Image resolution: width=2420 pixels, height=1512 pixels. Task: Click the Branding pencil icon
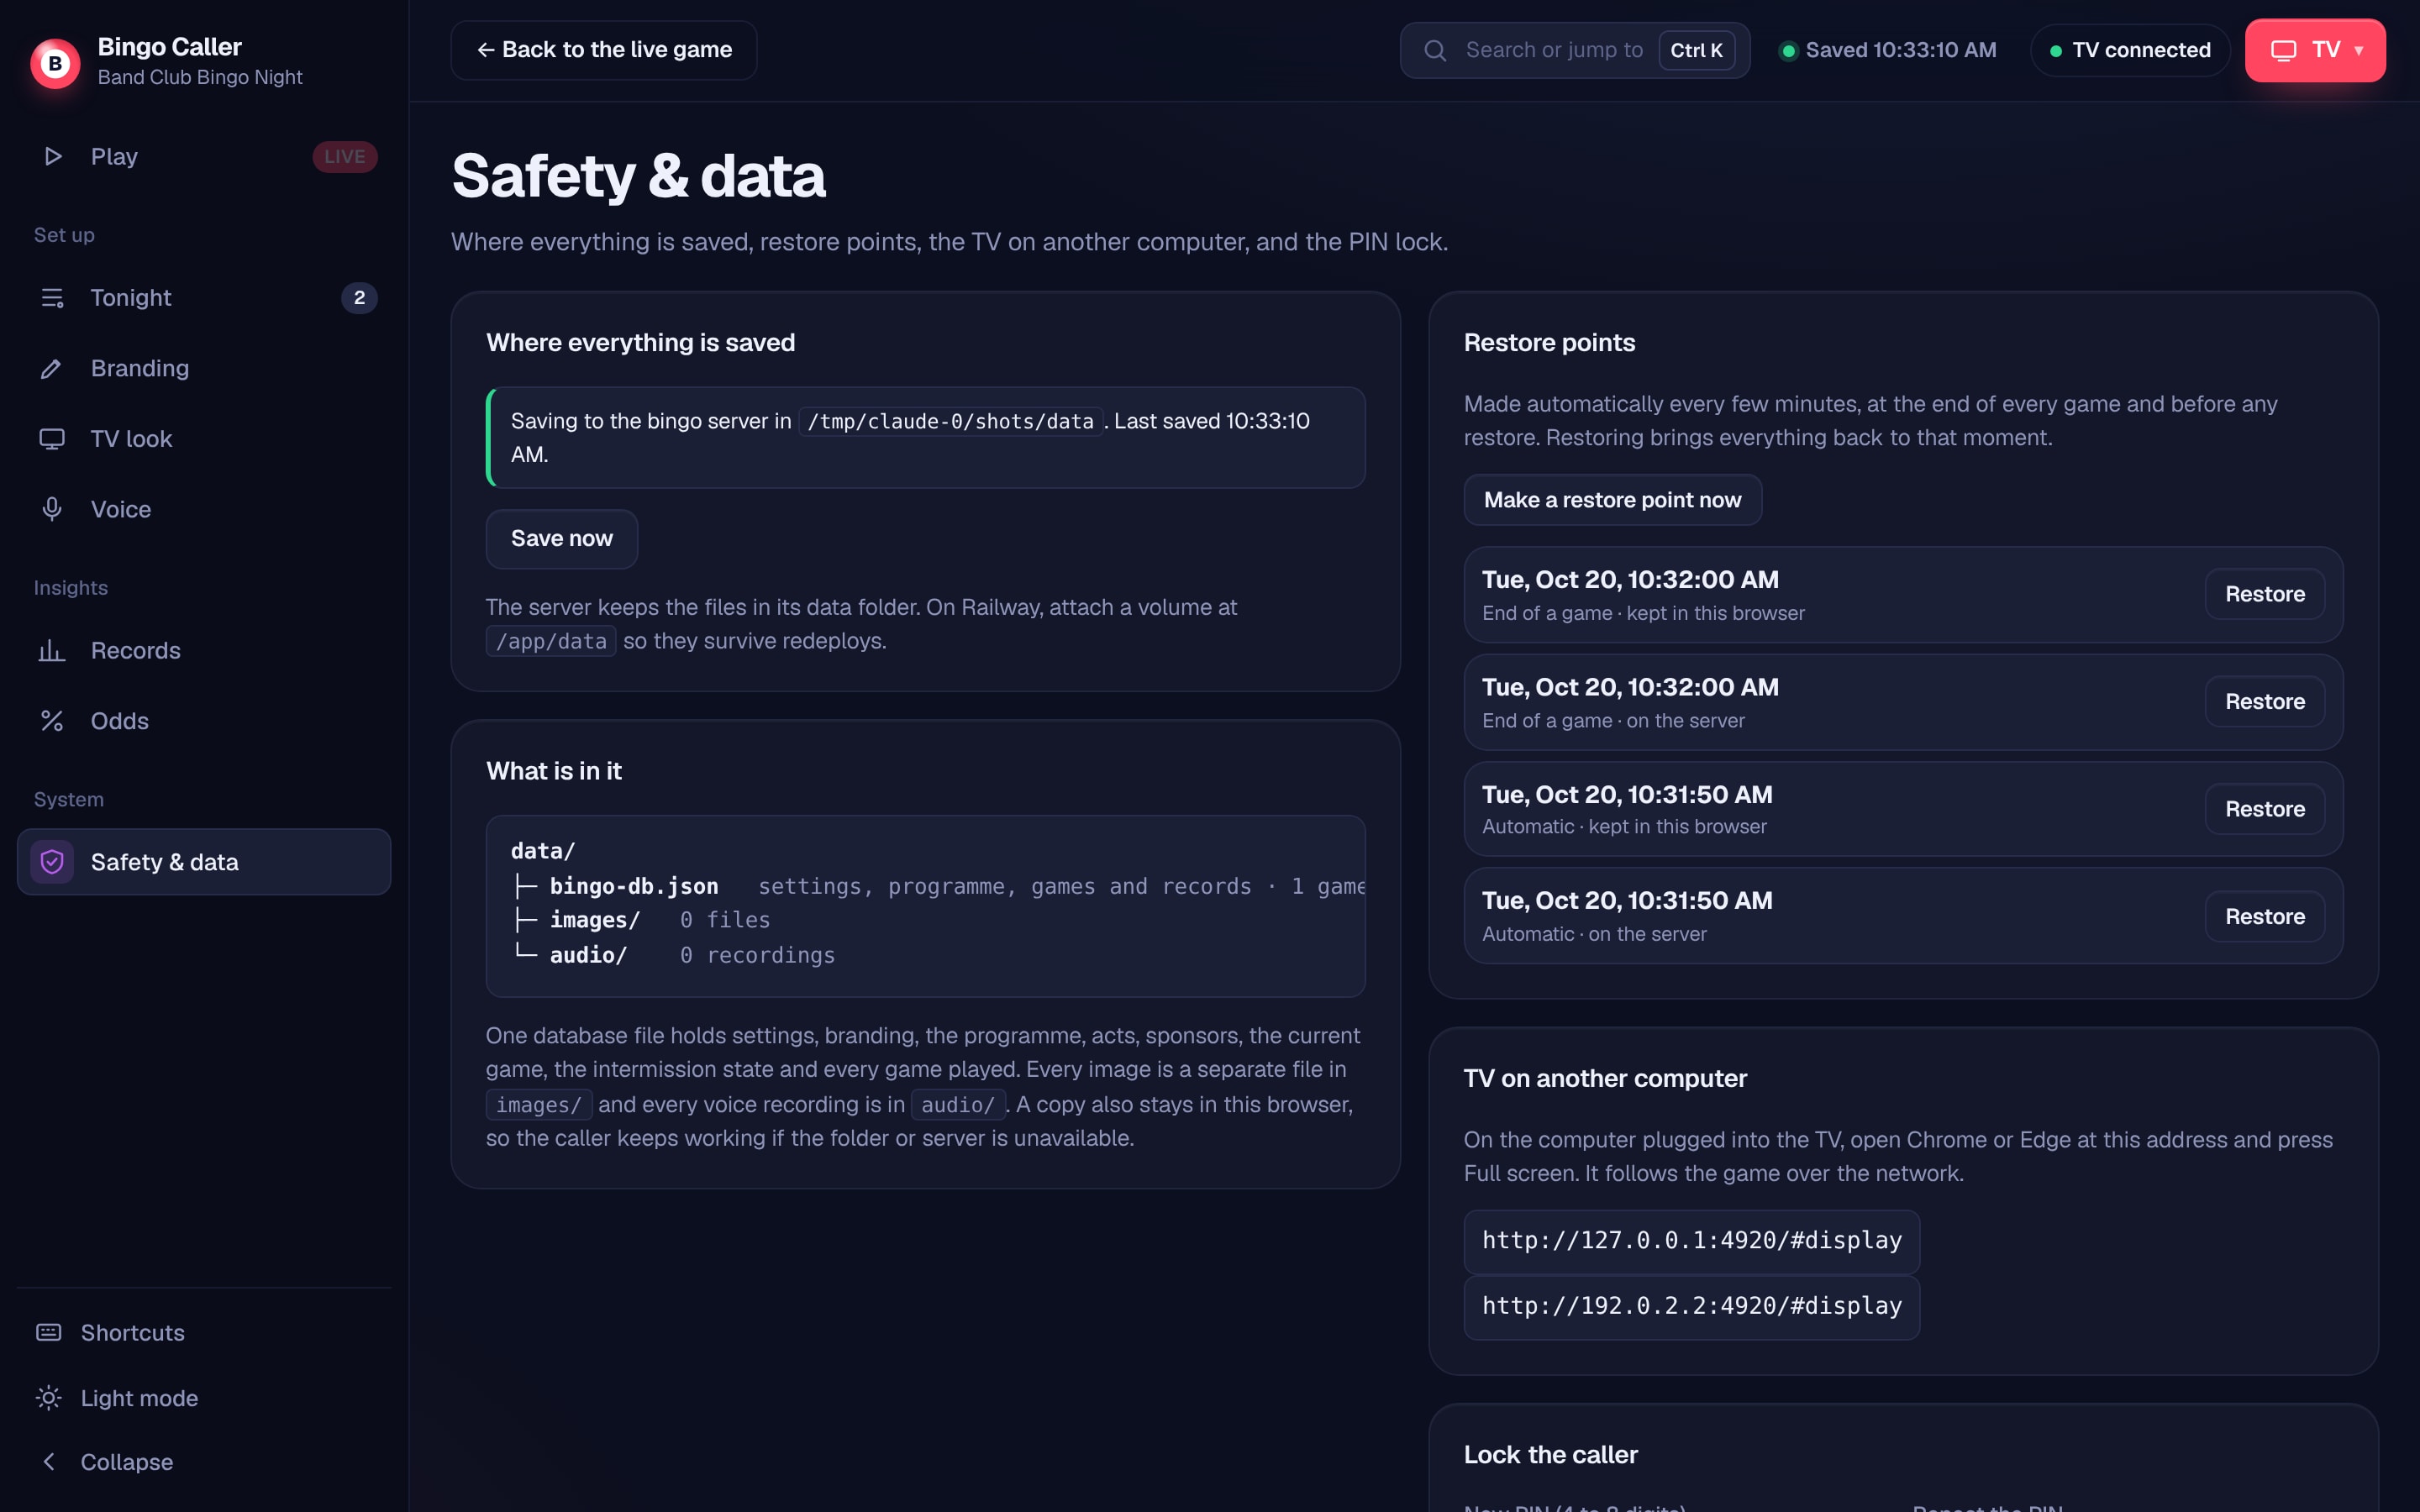tap(52, 369)
